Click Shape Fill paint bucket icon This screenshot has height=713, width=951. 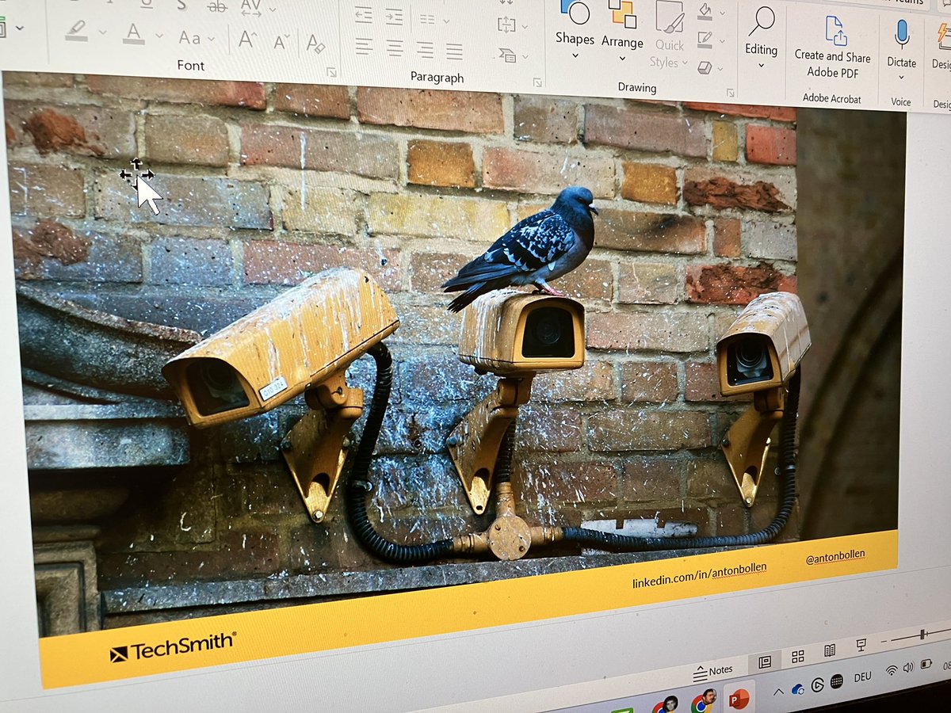[705, 11]
